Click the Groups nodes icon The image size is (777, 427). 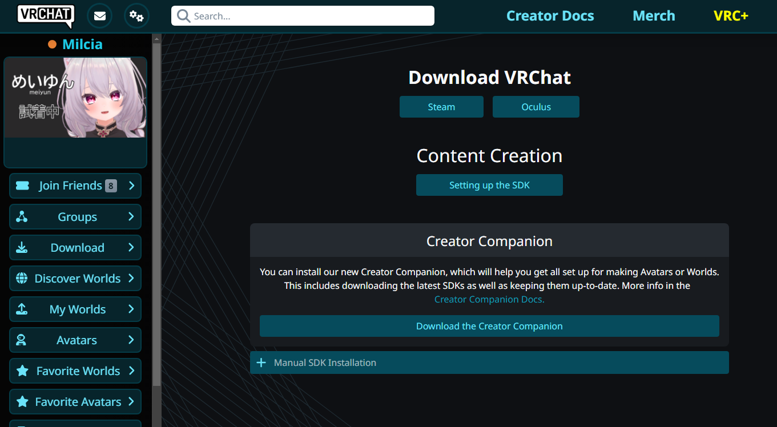click(22, 216)
